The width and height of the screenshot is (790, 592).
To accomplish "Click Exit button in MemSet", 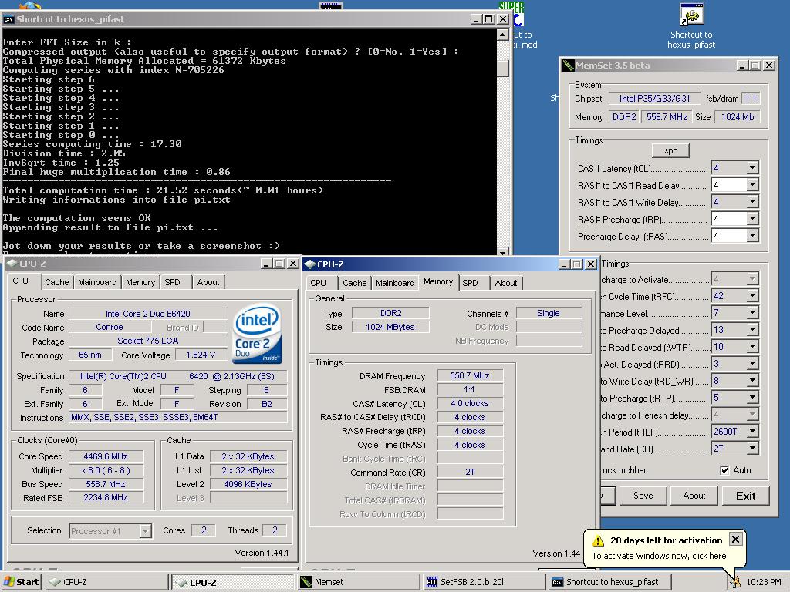I will pos(746,496).
